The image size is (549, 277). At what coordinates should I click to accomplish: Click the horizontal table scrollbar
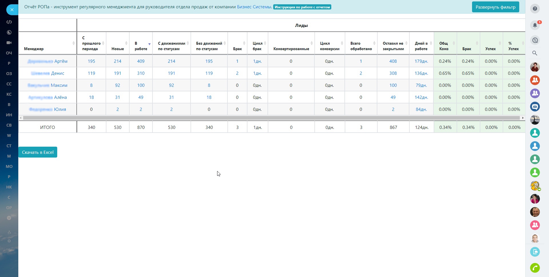click(x=271, y=118)
